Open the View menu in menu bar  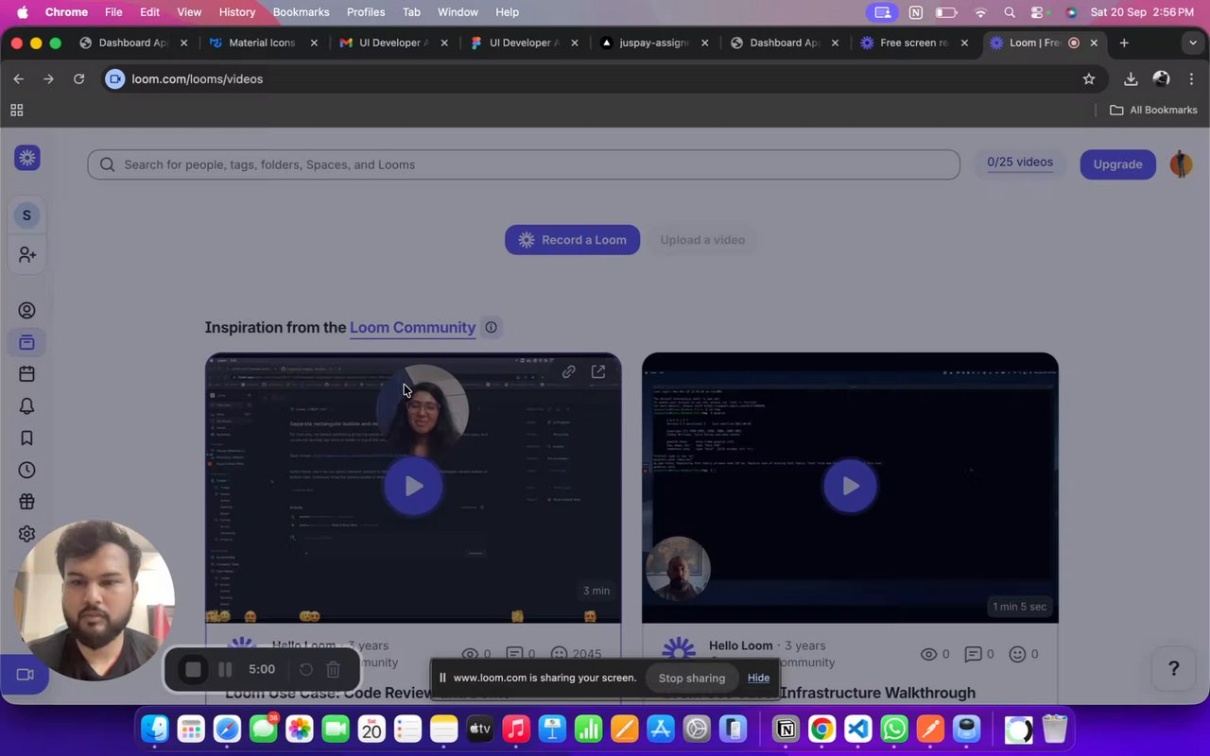(x=189, y=12)
